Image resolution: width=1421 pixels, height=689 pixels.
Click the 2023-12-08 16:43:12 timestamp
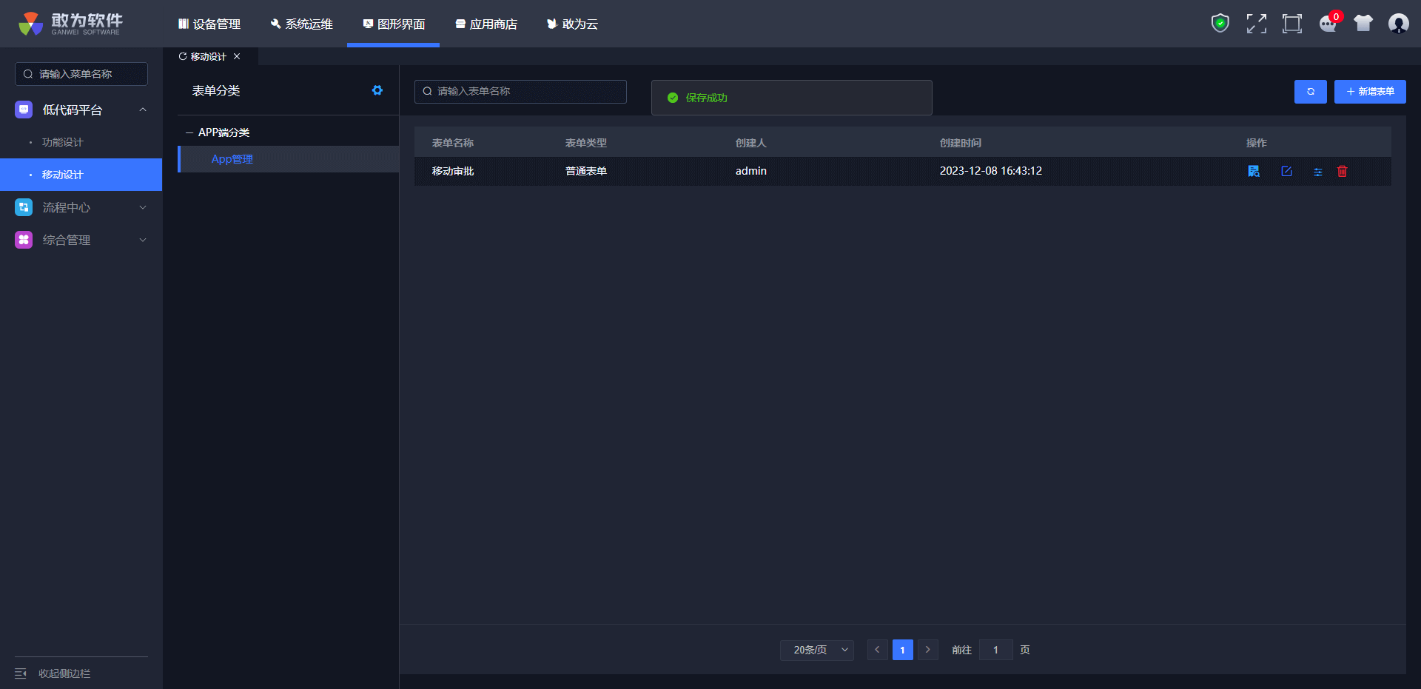[991, 171]
